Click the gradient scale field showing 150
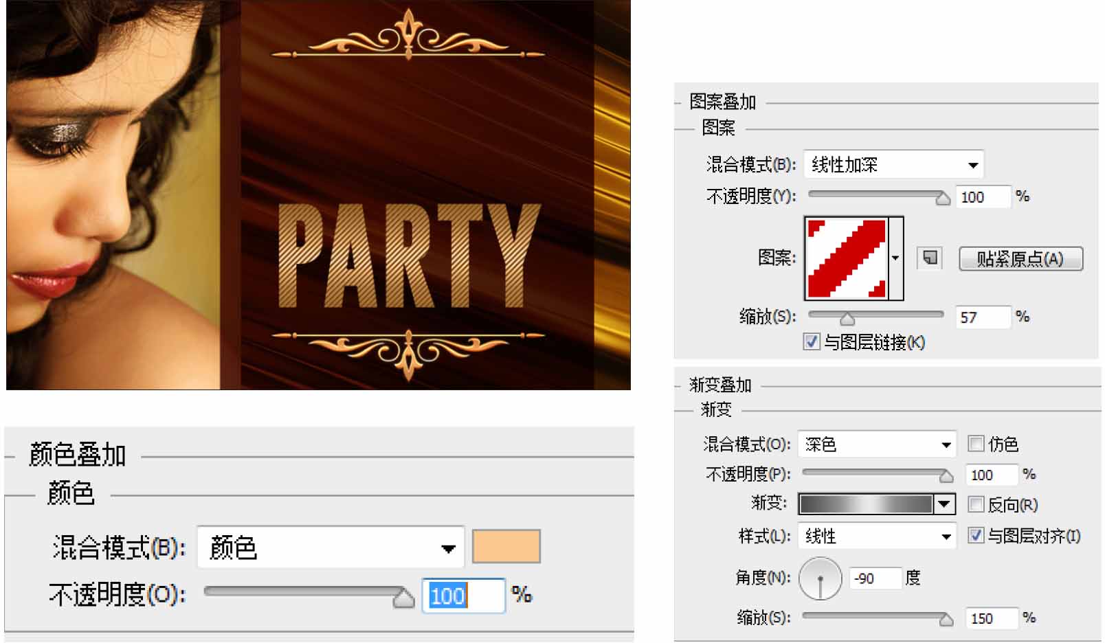1105x643 pixels. (992, 618)
